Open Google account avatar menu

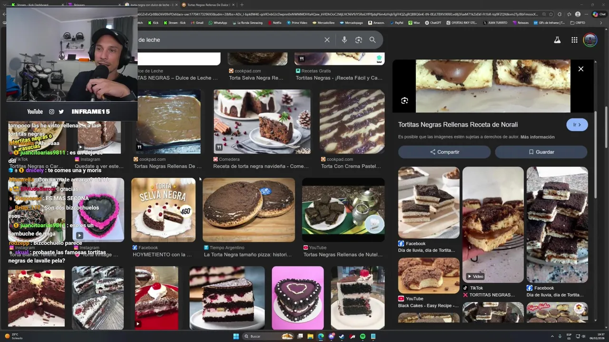590,40
